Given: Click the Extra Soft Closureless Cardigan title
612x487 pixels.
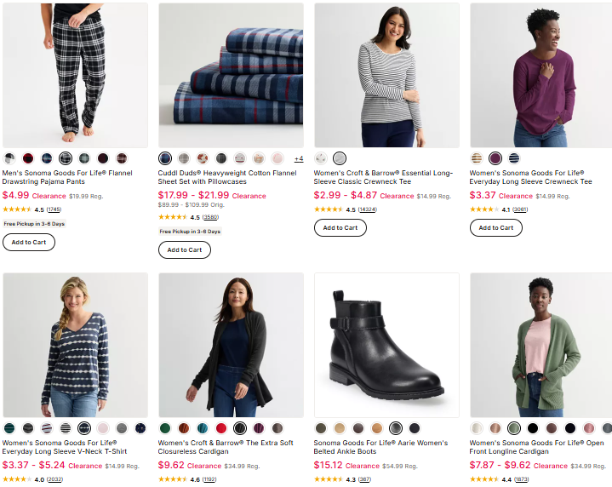Looking at the screenshot, I should click(226, 447).
